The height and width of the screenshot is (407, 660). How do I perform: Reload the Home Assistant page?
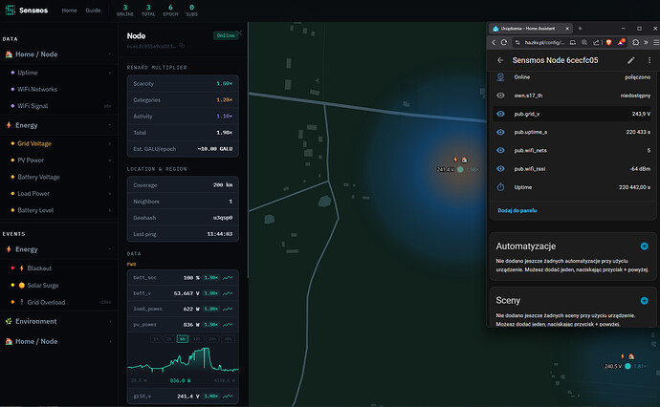click(x=504, y=42)
